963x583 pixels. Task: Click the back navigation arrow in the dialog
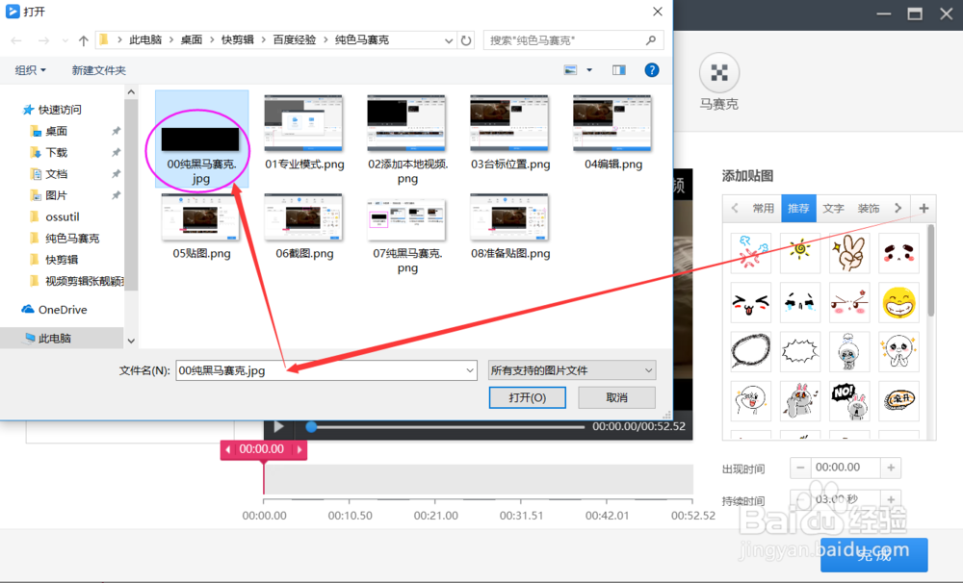(x=14, y=40)
